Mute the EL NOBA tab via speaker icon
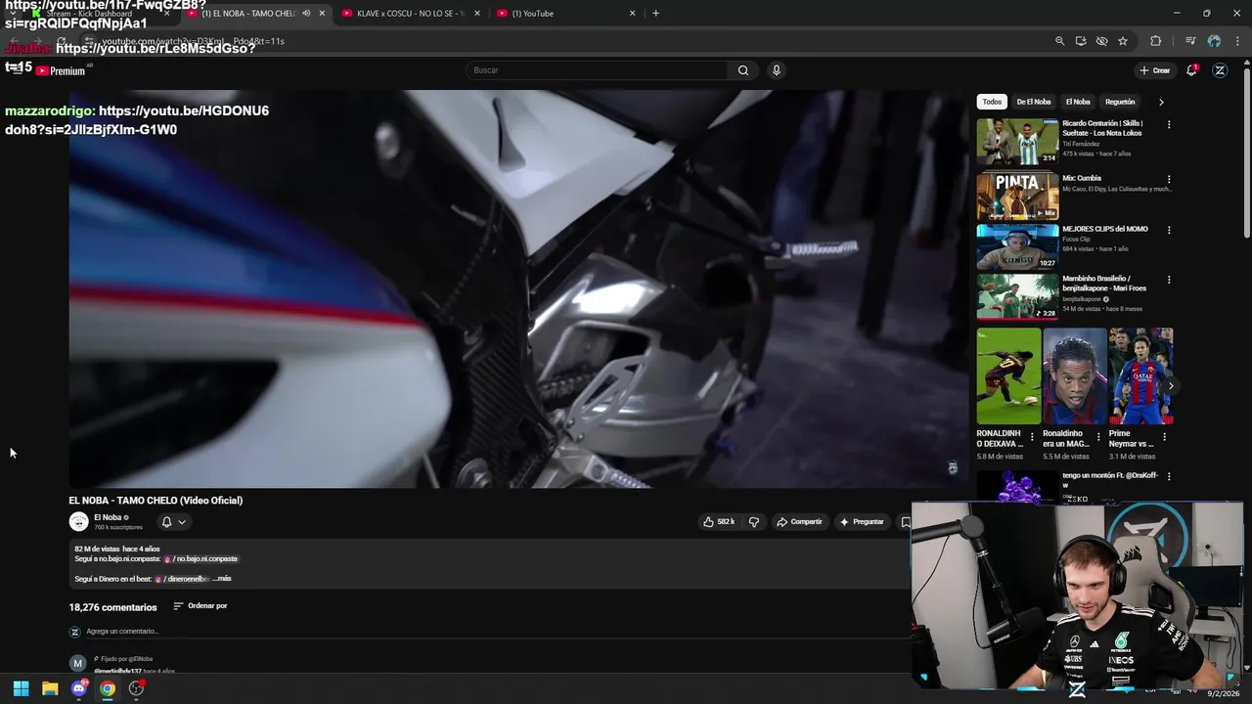The width and height of the screenshot is (1252, 704). click(306, 14)
